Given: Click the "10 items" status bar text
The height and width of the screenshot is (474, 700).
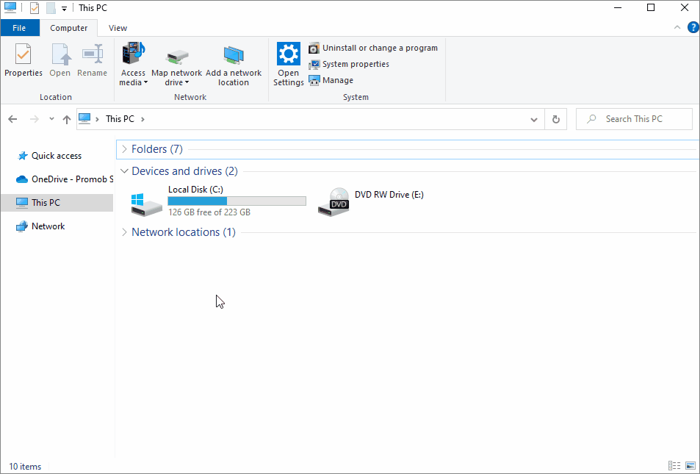Looking at the screenshot, I should (x=25, y=467).
